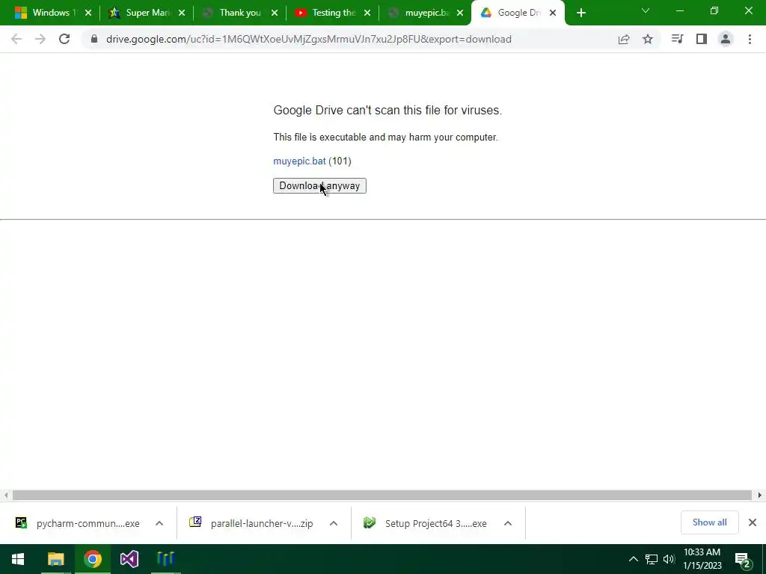Open the media control icon in toolbar
This screenshot has width=766, height=574.
coord(677,39)
